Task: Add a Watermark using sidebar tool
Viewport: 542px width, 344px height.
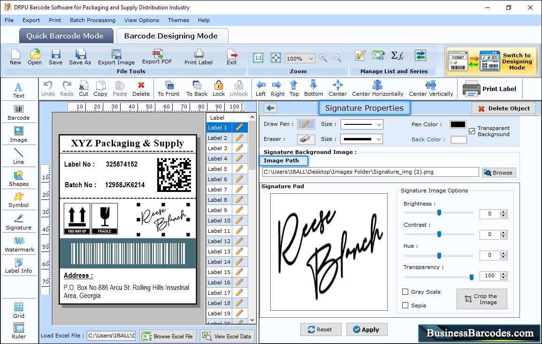Action: coord(19,245)
